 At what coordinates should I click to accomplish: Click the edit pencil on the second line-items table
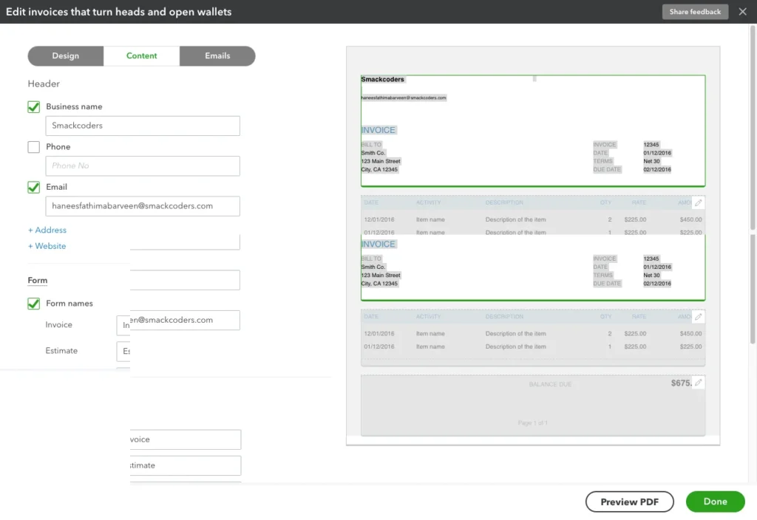tap(698, 316)
